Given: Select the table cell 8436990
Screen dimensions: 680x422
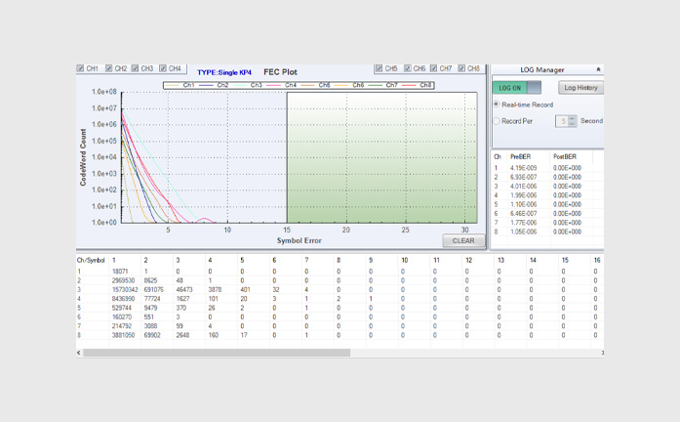Looking at the screenshot, I should tap(123, 299).
